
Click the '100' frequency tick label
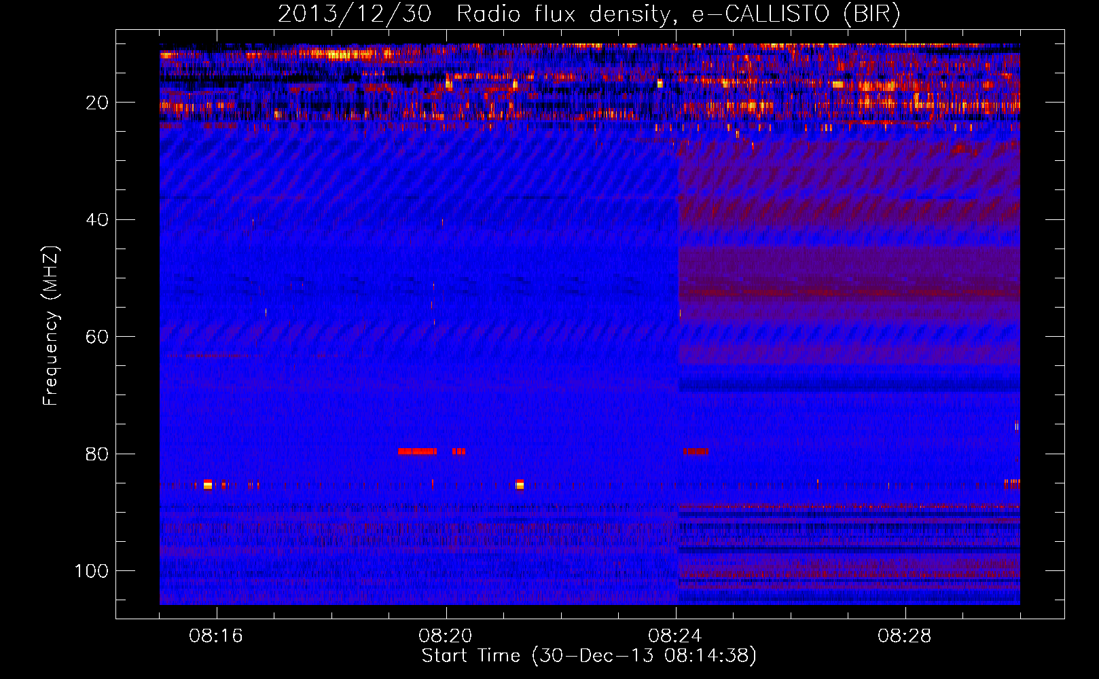(x=92, y=571)
